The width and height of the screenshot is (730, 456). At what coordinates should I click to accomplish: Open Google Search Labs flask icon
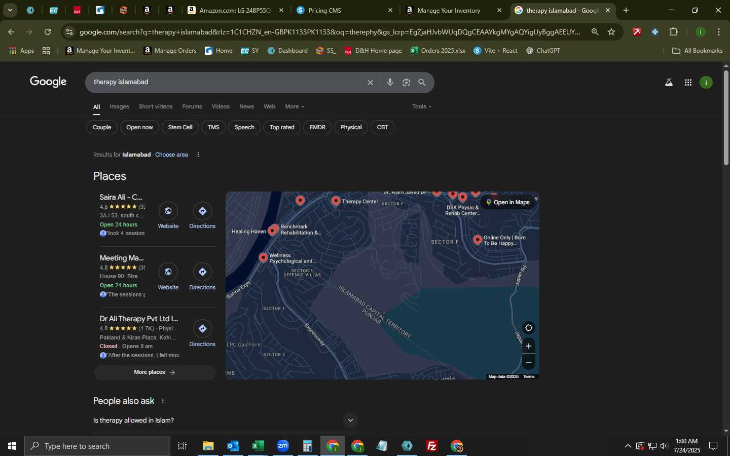(669, 83)
